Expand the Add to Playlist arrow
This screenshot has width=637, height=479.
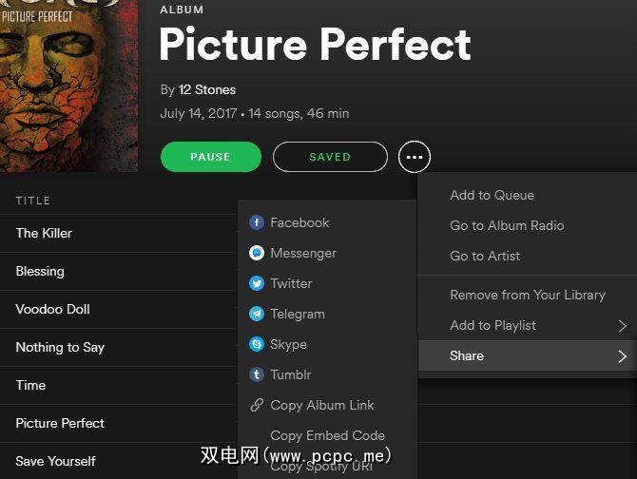(x=622, y=325)
